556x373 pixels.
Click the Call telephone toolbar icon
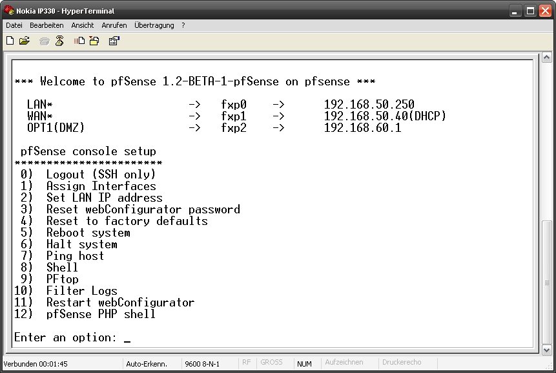45,41
